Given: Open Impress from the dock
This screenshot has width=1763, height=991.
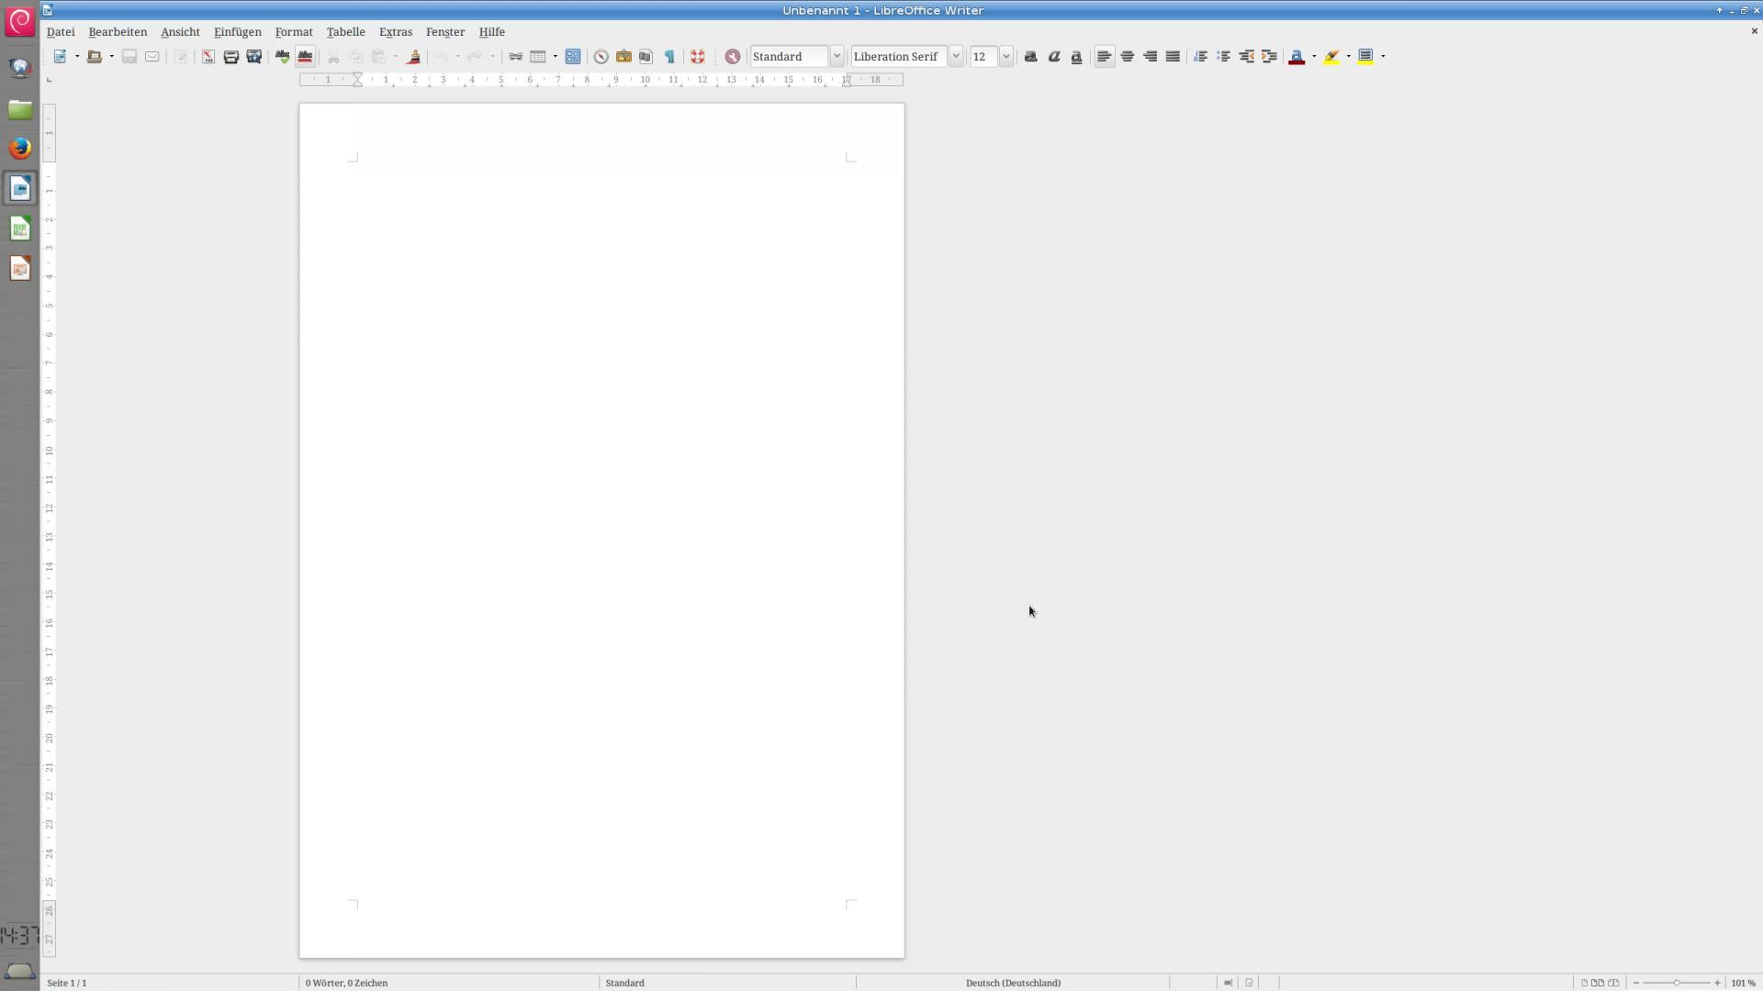Looking at the screenshot, I should tap(20, 269).
